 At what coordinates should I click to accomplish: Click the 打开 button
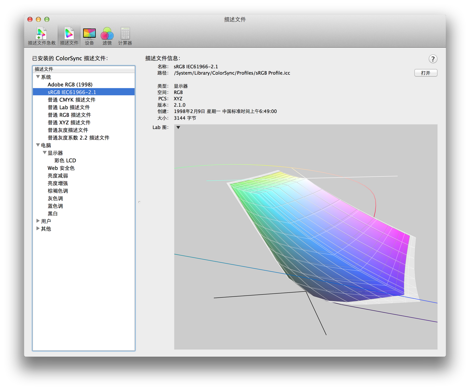pos(426,73)
